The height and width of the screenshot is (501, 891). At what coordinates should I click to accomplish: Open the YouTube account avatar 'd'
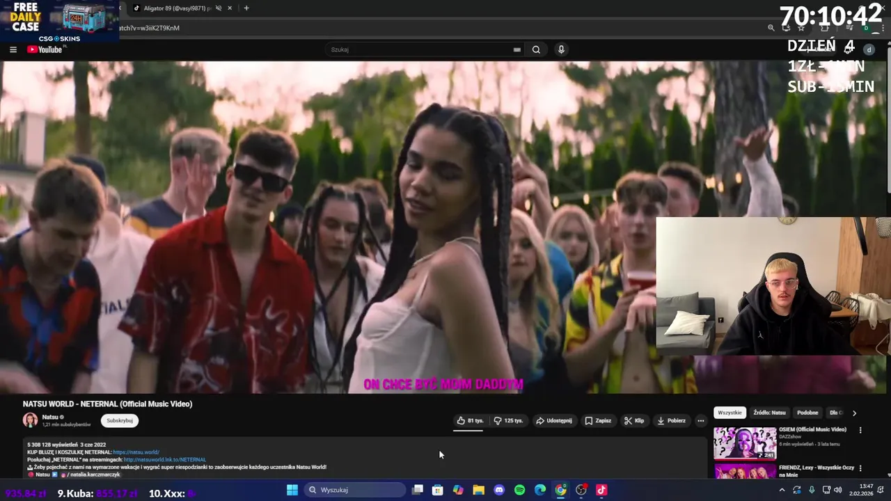tap(869, 49)
